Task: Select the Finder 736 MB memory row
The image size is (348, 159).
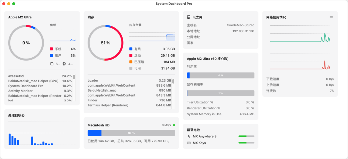Action: click(129, 100)
